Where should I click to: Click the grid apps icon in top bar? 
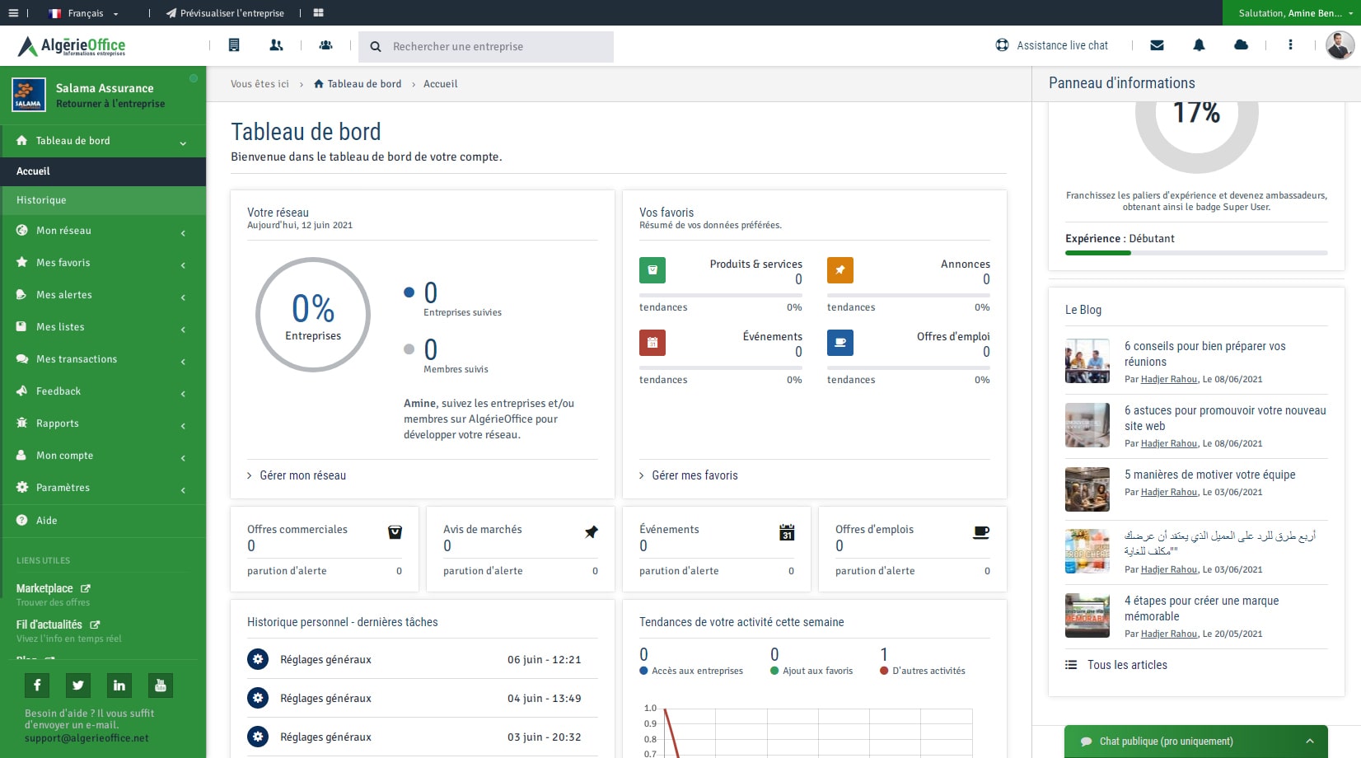(x=319, y=13)
